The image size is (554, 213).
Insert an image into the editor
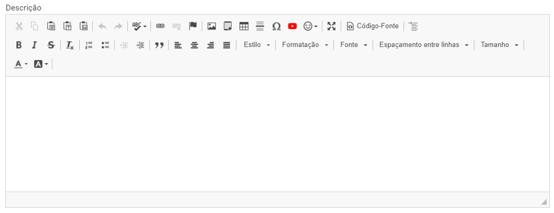[212, 26]
